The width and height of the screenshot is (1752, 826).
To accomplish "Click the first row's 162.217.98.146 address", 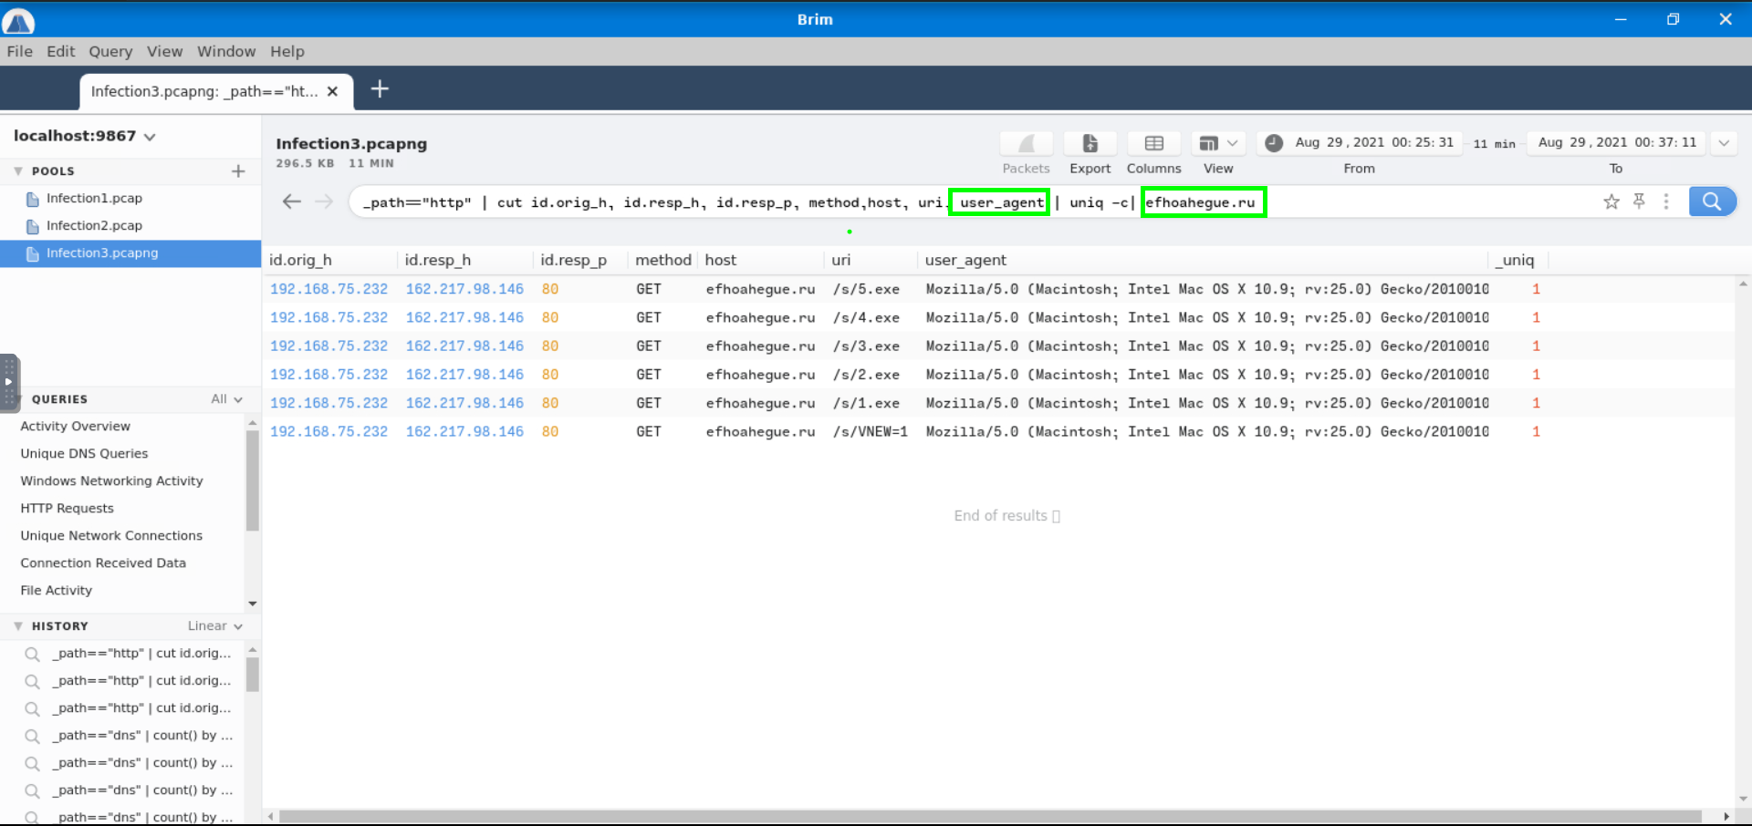I will coord(464,289).
